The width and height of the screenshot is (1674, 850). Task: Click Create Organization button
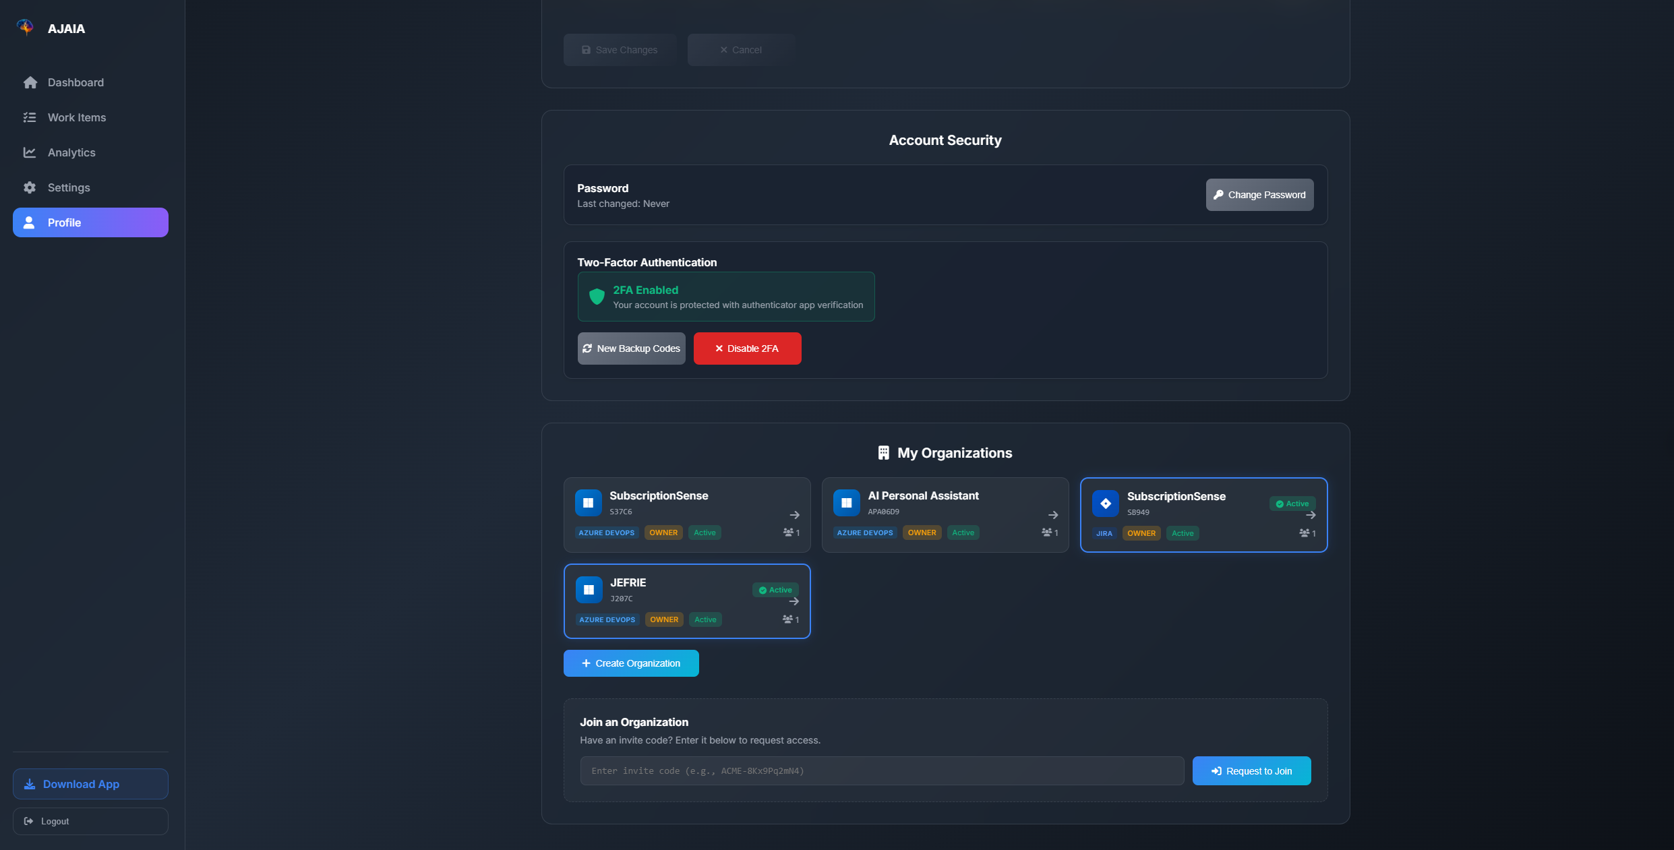[x=630, y=663]
